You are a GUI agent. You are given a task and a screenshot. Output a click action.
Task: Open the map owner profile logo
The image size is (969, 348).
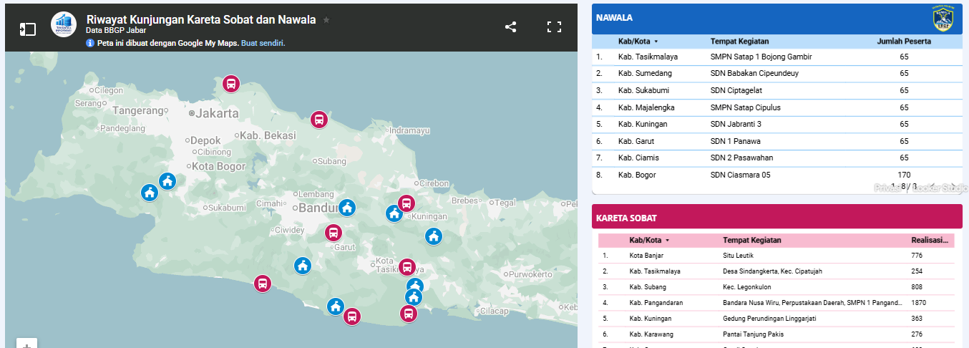pos(64,25)
